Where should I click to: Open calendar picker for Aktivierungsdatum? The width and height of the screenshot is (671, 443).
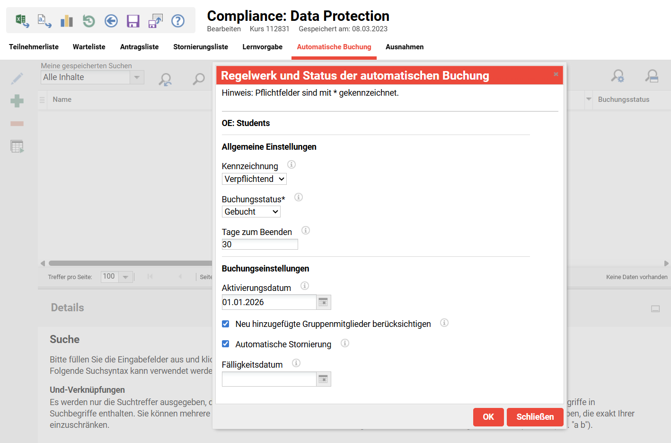(323, 302)
